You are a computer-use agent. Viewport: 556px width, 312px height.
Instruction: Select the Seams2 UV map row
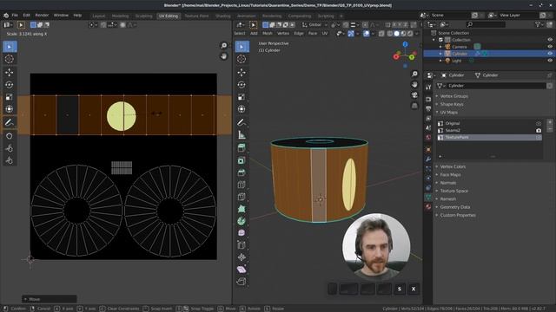coord(490,131)
